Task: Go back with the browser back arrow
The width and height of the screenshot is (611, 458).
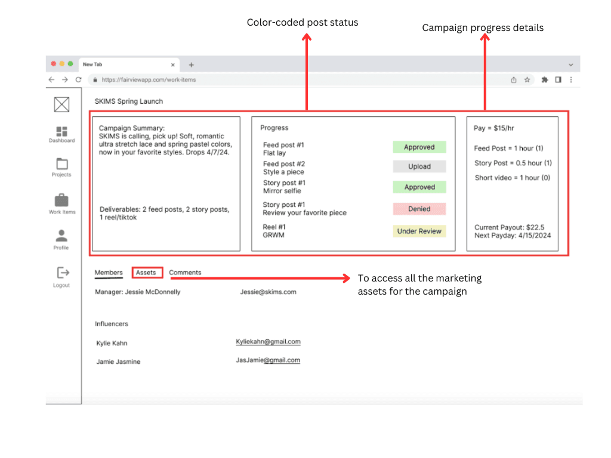Action: click(51, 80)
